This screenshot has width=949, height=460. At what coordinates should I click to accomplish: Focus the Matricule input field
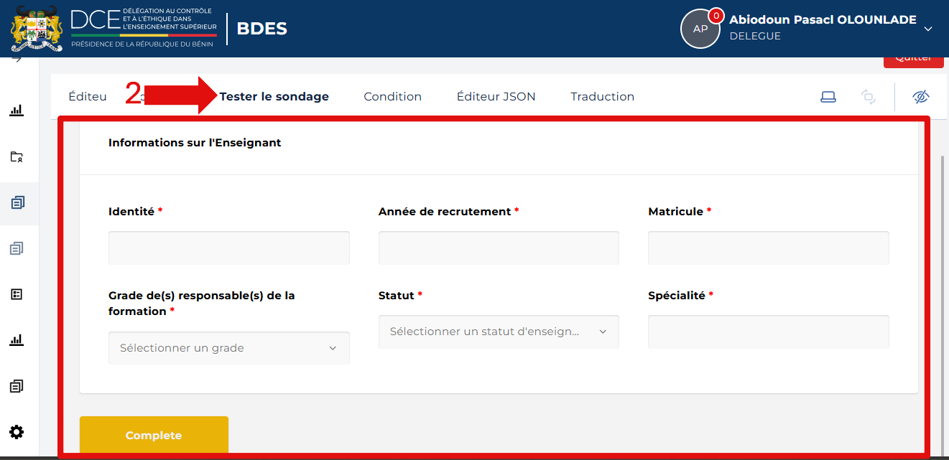tap(769, 248)
